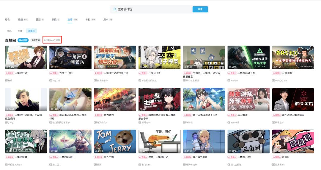
Task: Click the UP icon beside Kisflow
Action: coord(229,81)
